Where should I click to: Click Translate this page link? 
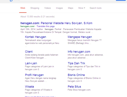click(x=46, y=26)
